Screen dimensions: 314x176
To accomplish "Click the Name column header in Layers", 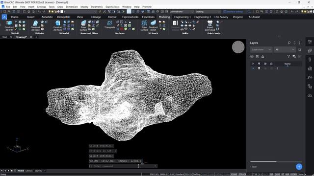I will [288, 64].
